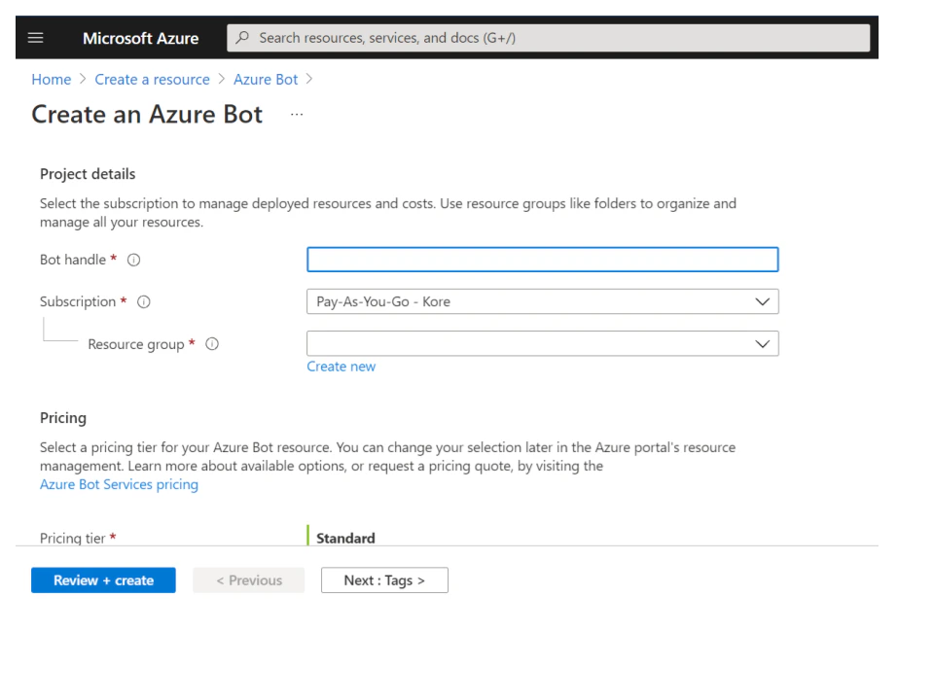
Task: Open the Azure Bot Services pricing link
Action: 118,483
